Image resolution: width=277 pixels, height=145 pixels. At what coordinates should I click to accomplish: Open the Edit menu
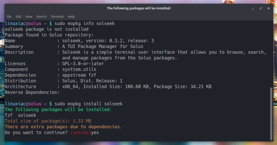(x=18, y=16)
